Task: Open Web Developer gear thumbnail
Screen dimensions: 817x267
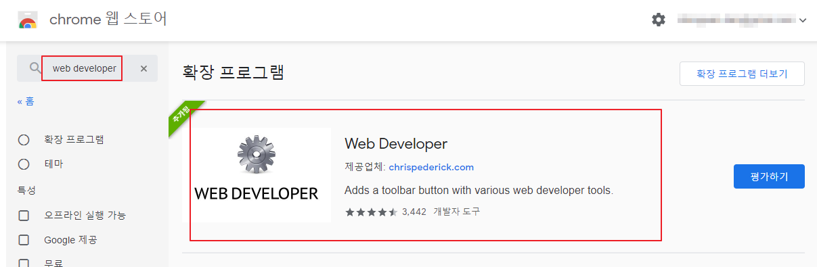Action: (x=257, y=175)
